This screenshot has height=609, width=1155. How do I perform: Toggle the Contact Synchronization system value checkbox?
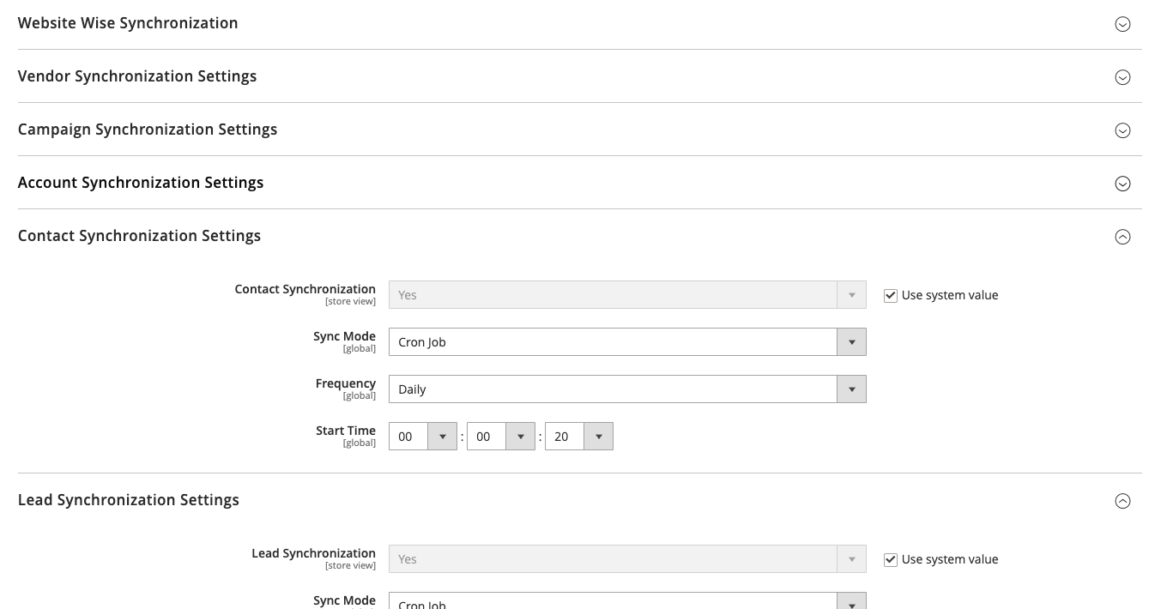tap(890, 295)
